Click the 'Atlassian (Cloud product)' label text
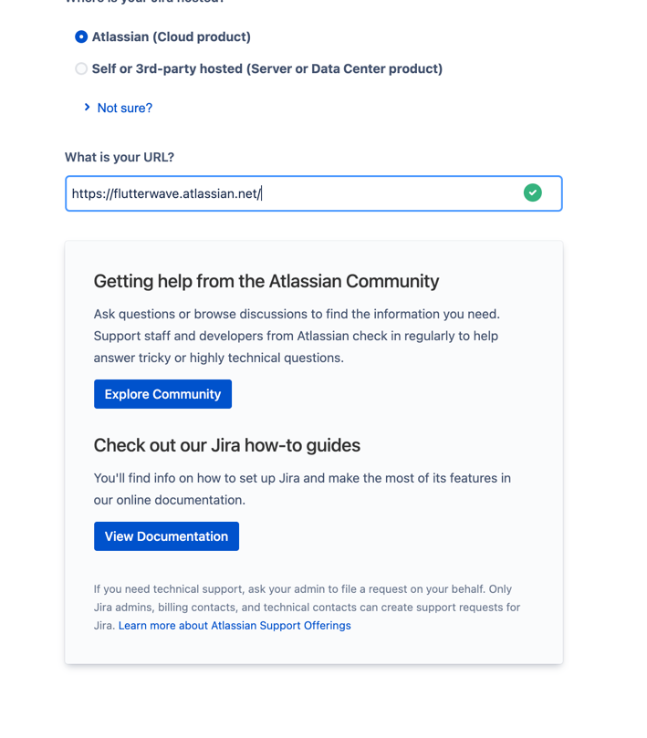 pyautogui.click(x=172, y=37)
